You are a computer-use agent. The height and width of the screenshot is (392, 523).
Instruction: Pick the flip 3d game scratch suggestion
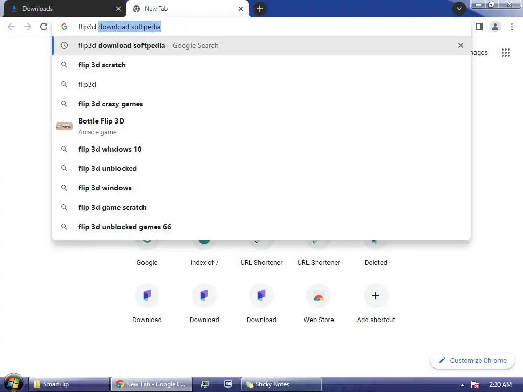point(261,207)
